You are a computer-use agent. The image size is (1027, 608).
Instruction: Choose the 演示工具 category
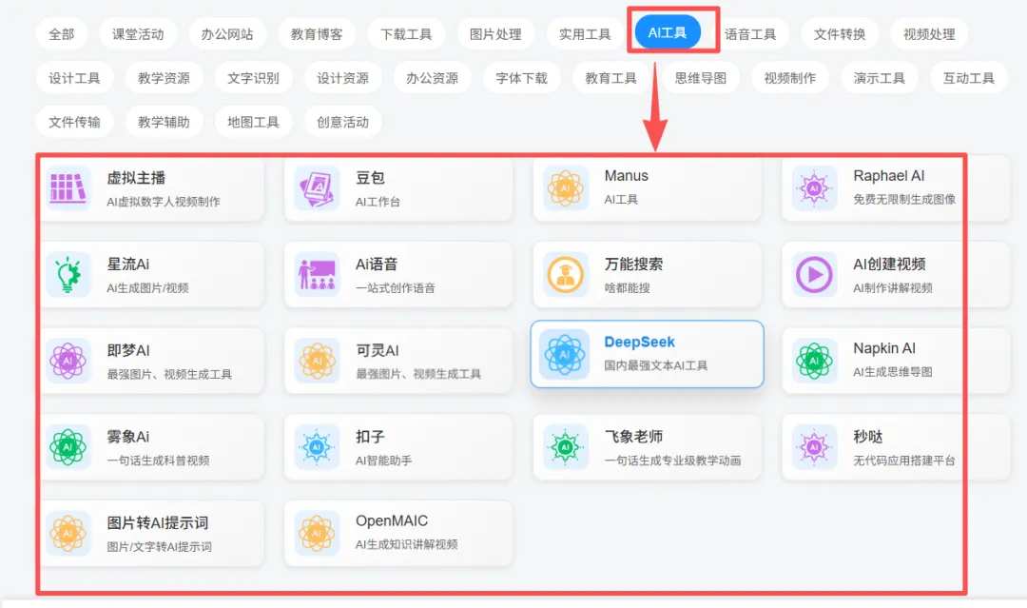pyautogui.click(x=880, y=78)
